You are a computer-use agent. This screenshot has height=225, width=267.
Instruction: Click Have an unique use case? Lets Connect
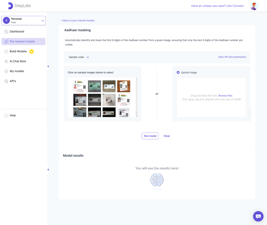(x=217, y=6)
